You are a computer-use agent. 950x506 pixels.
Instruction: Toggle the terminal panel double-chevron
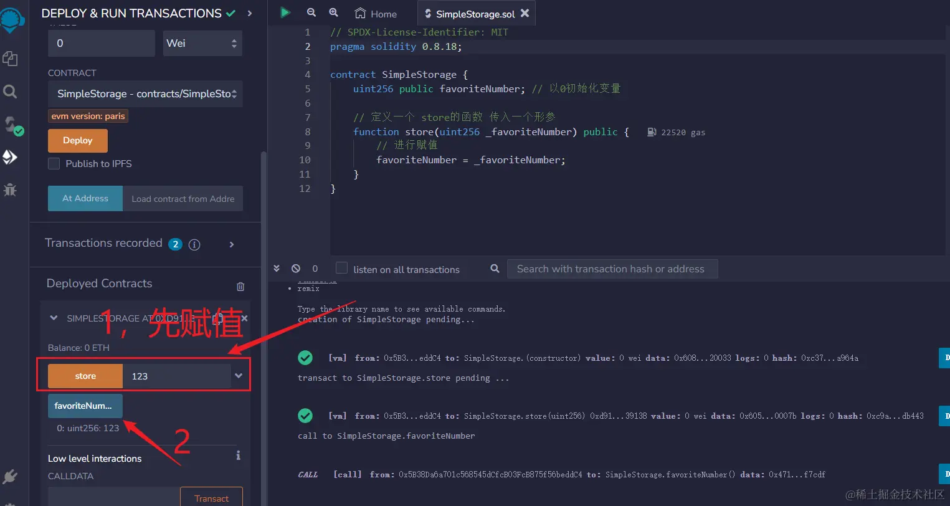pos(277,269)
